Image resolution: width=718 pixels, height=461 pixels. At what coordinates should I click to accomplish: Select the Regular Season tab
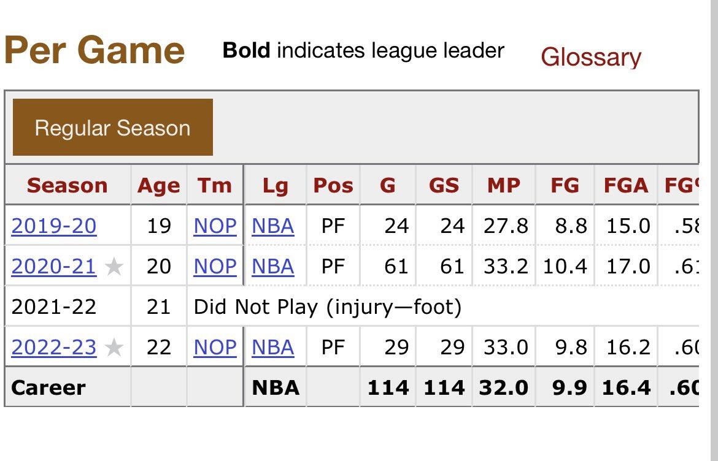pos(112,128)
